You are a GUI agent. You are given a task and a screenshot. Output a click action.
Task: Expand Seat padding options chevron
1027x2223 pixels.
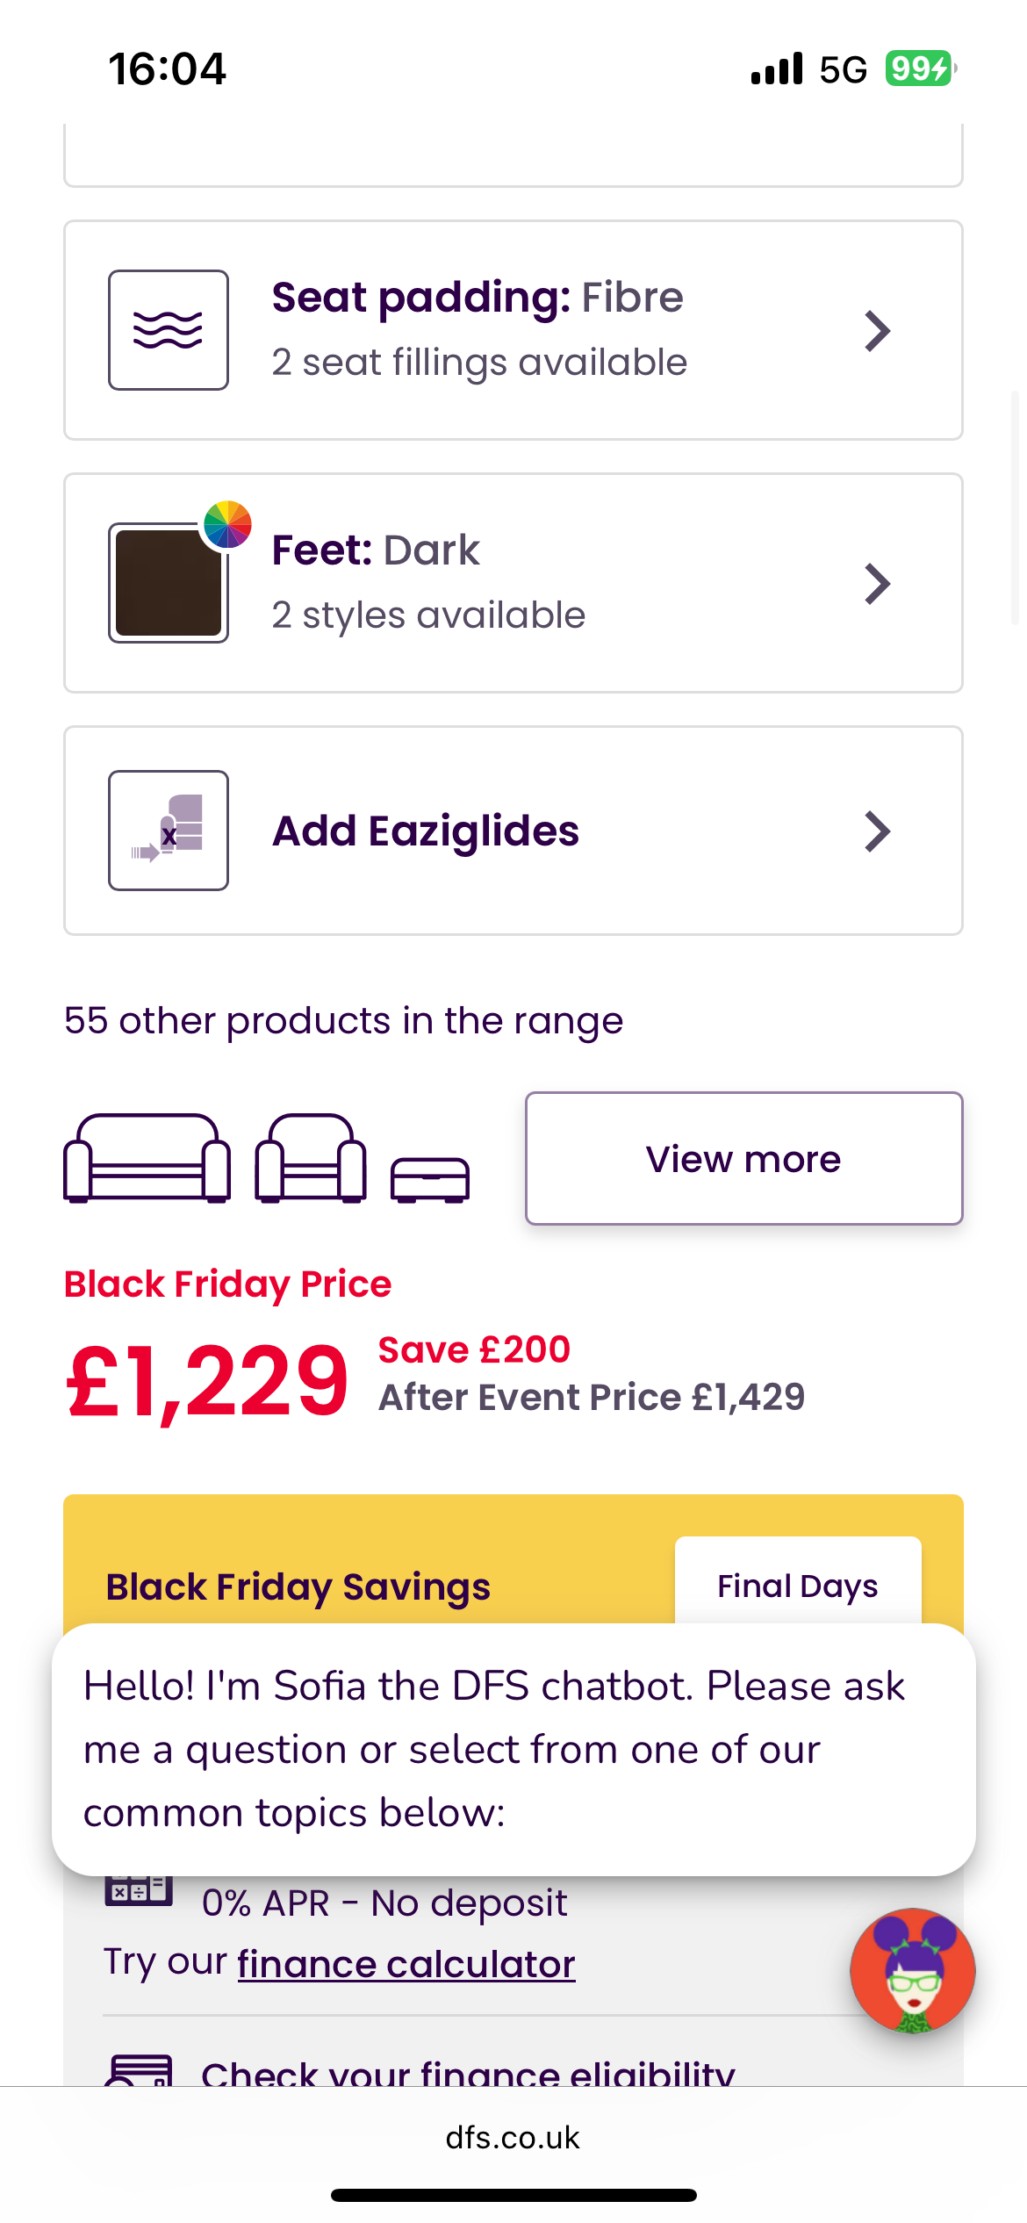click(x=877, y=331)
